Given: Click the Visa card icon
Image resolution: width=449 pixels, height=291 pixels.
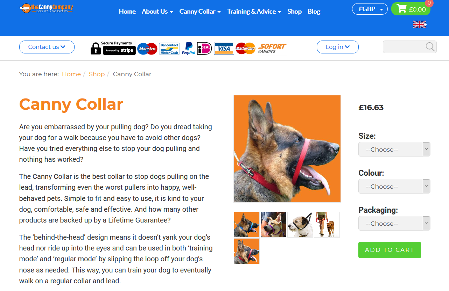Looking at the screenshot, I should 224,49.
